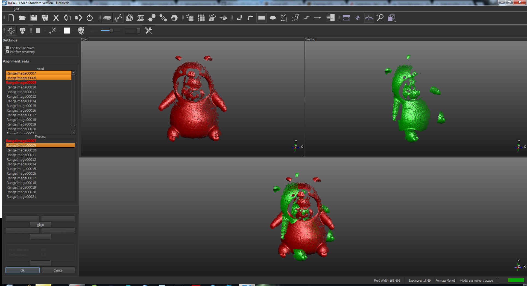Select RangeImage00019 in the Fixed list

[39, 124]
